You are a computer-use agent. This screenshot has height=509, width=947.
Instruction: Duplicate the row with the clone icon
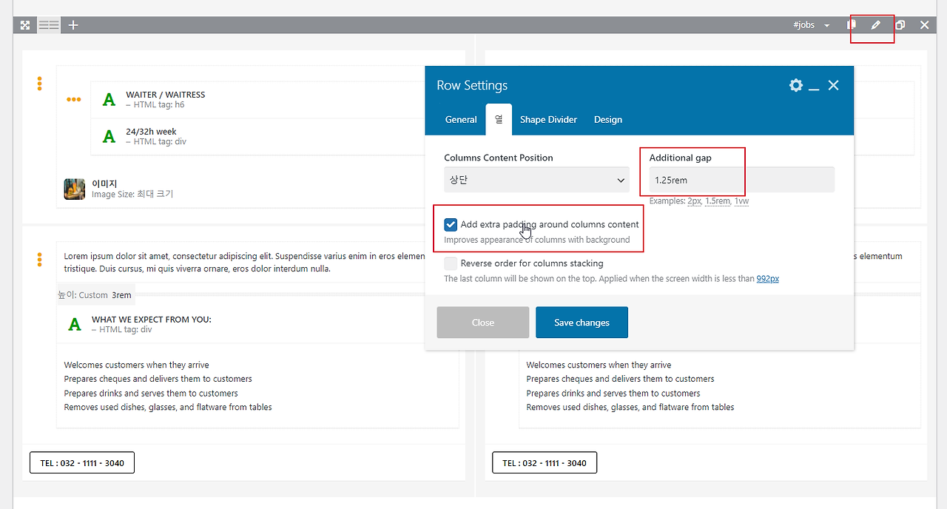click(x=900, y=25)
